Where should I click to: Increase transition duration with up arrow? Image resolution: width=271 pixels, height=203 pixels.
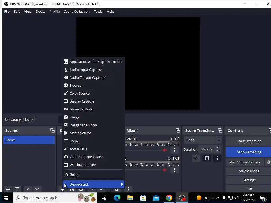pyautogui.click(x=218, y=147)
